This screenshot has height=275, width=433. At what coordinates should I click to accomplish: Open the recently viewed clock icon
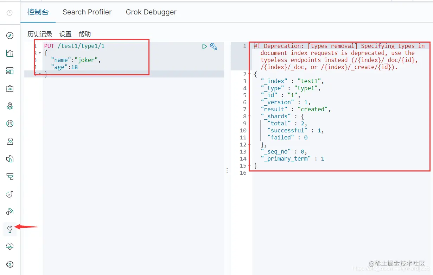[10, 13]
